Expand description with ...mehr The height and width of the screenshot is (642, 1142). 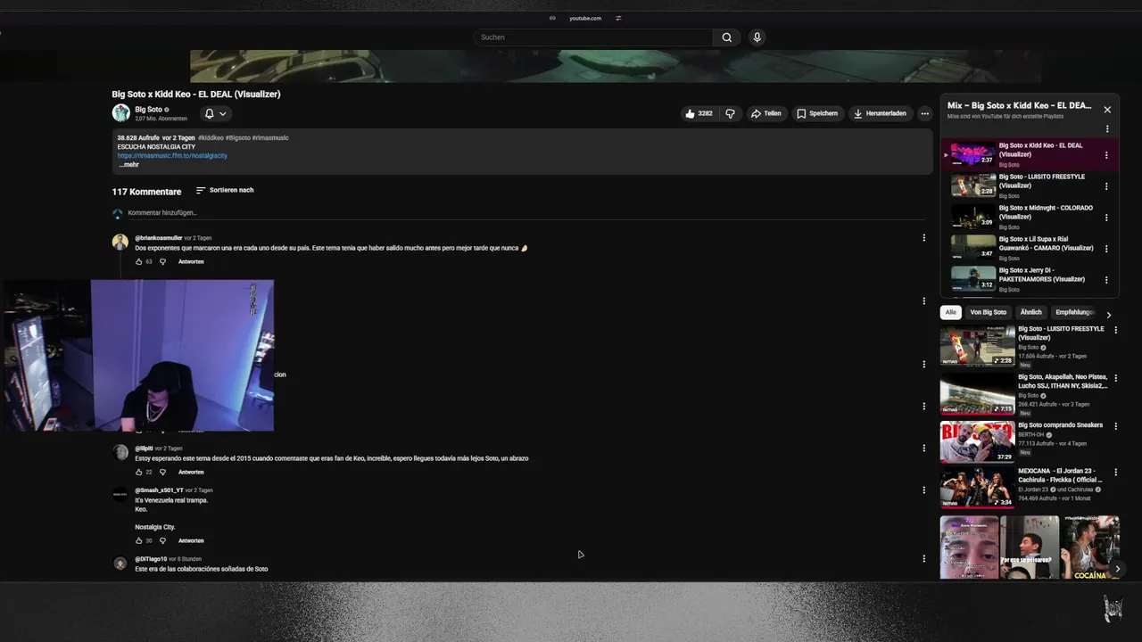(129, 165)
